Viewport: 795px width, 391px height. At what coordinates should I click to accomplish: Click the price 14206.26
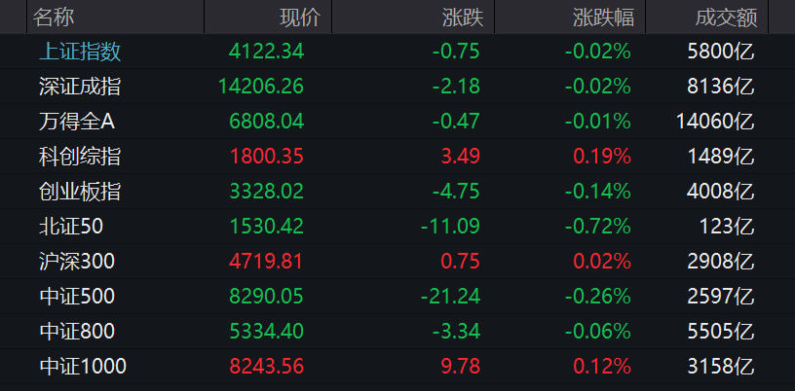pyautogui.click(x=261, y=87)
